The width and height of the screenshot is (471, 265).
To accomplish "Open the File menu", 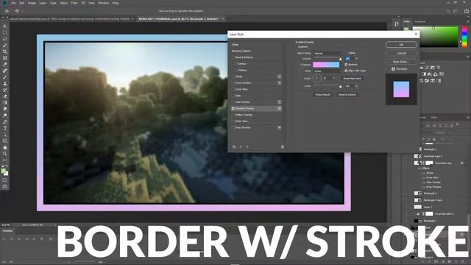I will tap(13, 3).
